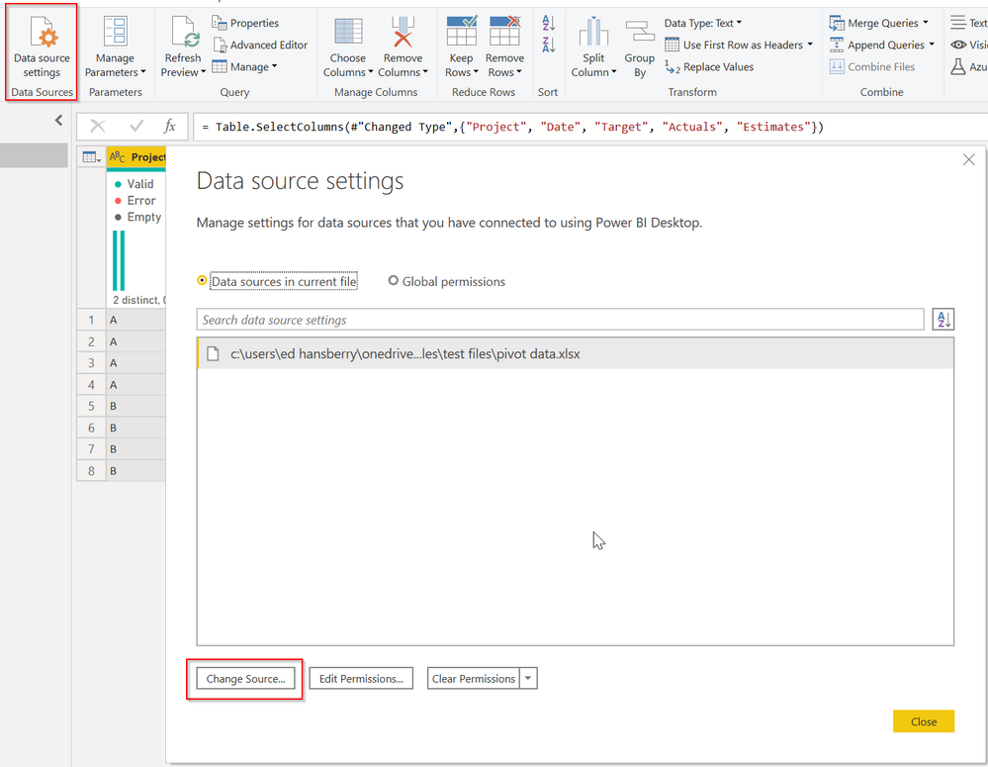The height and width of the screenshot is (767, 988).
Task: Sort data sources with the A-Z button
Action: 943,319
